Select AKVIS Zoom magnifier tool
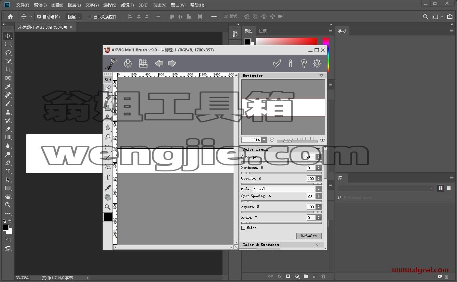457x282 pixels. pyautogui.click(x=108, y=207)
